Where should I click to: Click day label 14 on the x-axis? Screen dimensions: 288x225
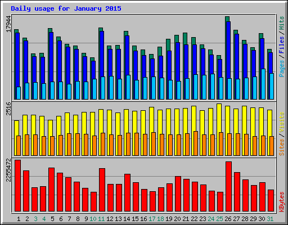pos(127,219)
